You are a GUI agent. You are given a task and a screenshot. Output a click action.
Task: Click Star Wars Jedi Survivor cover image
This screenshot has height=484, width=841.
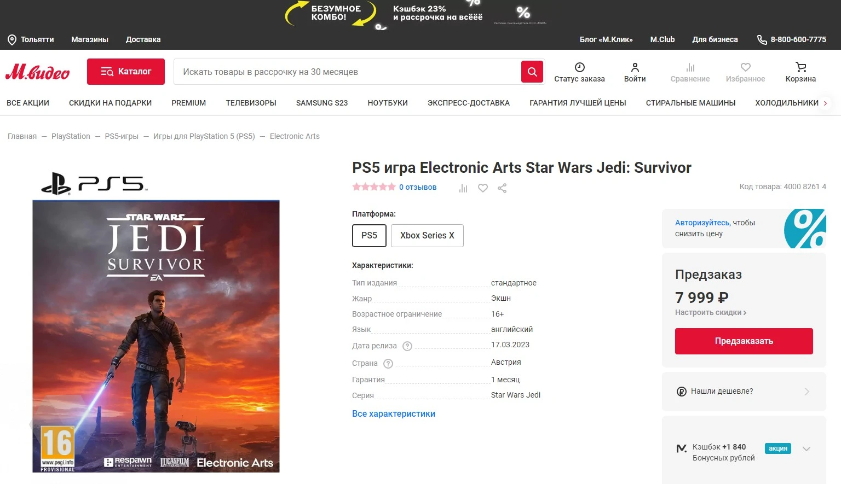pos(156,336)
